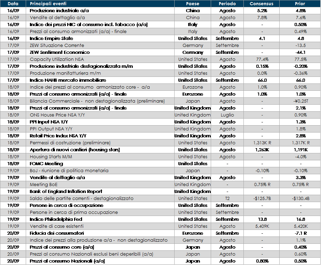Select Persone in cerca di prima occupazione
This screenshot has width=321, height=265.
tap(74, 212)
